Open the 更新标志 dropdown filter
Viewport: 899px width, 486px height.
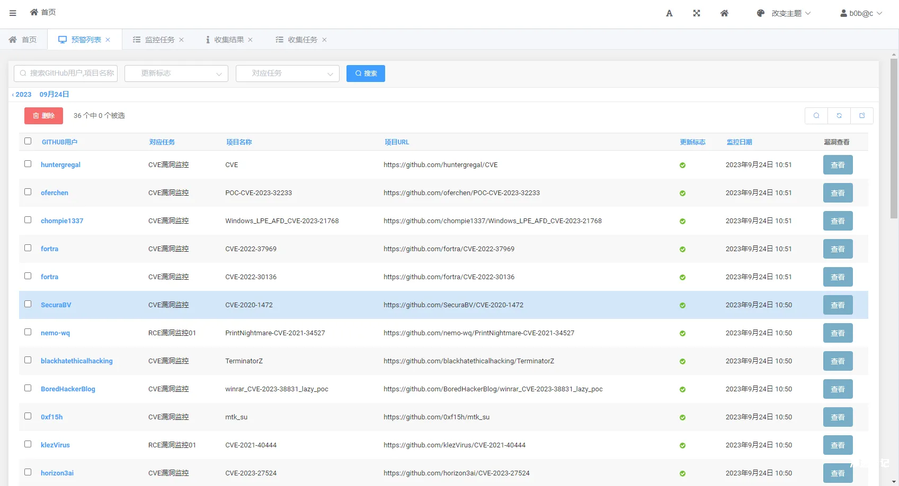176,74
